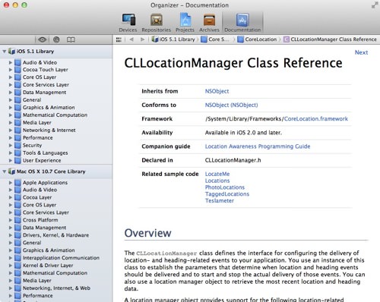Image resolution: width=380 pixels, height=302 pixels.
Task: Open NSObject link in Inherits from row
Action: (217, 91)
